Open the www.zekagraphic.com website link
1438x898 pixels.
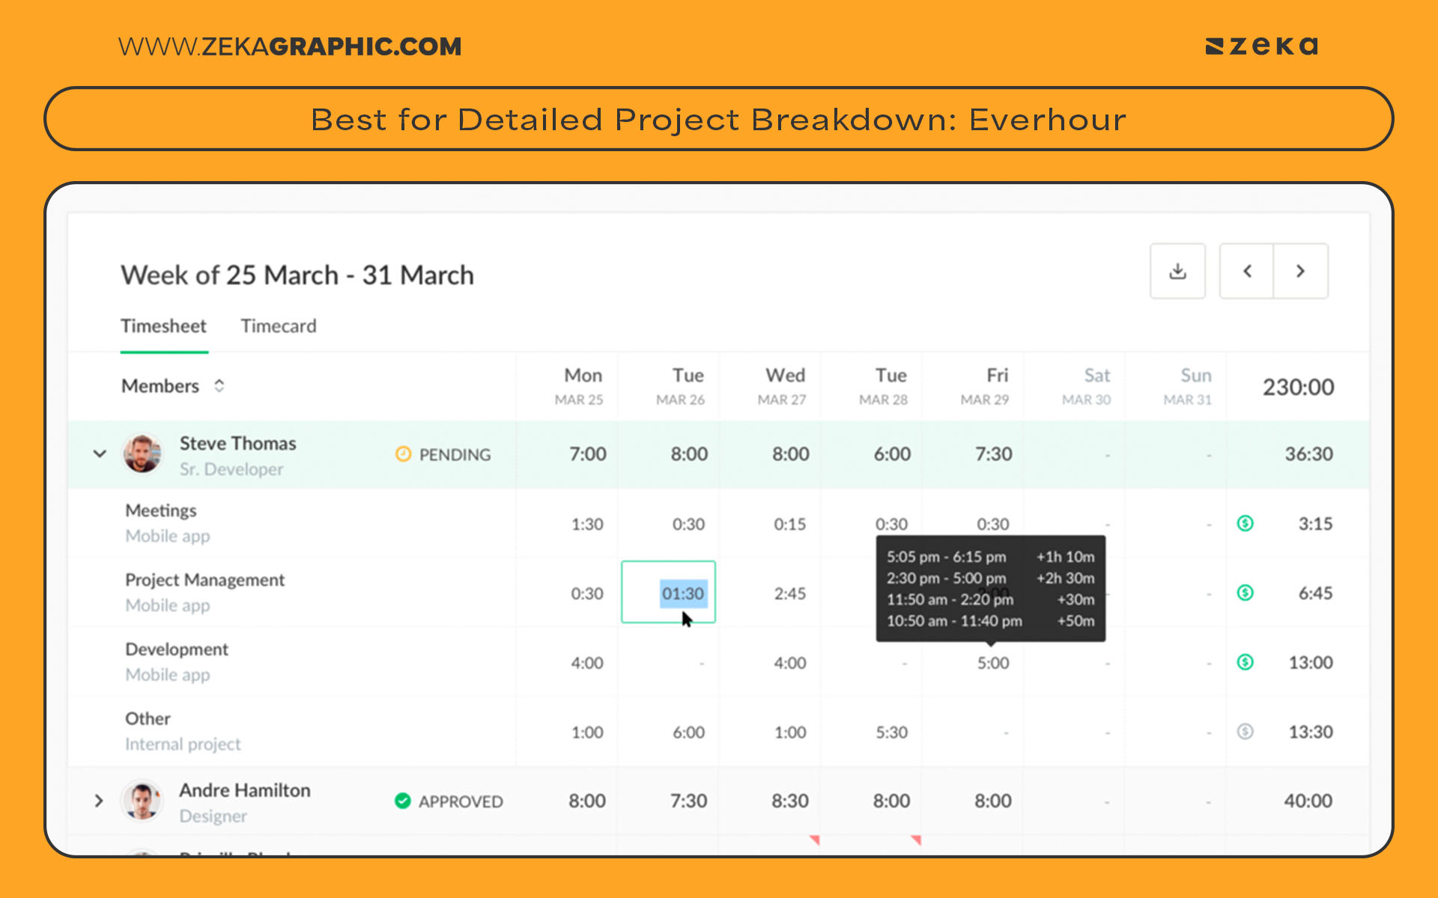(289, 46)
